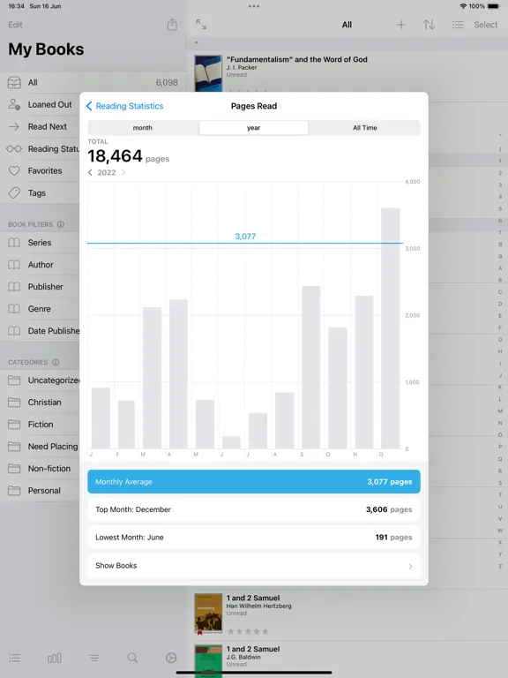Open the Fiction category

coord(41,424)
